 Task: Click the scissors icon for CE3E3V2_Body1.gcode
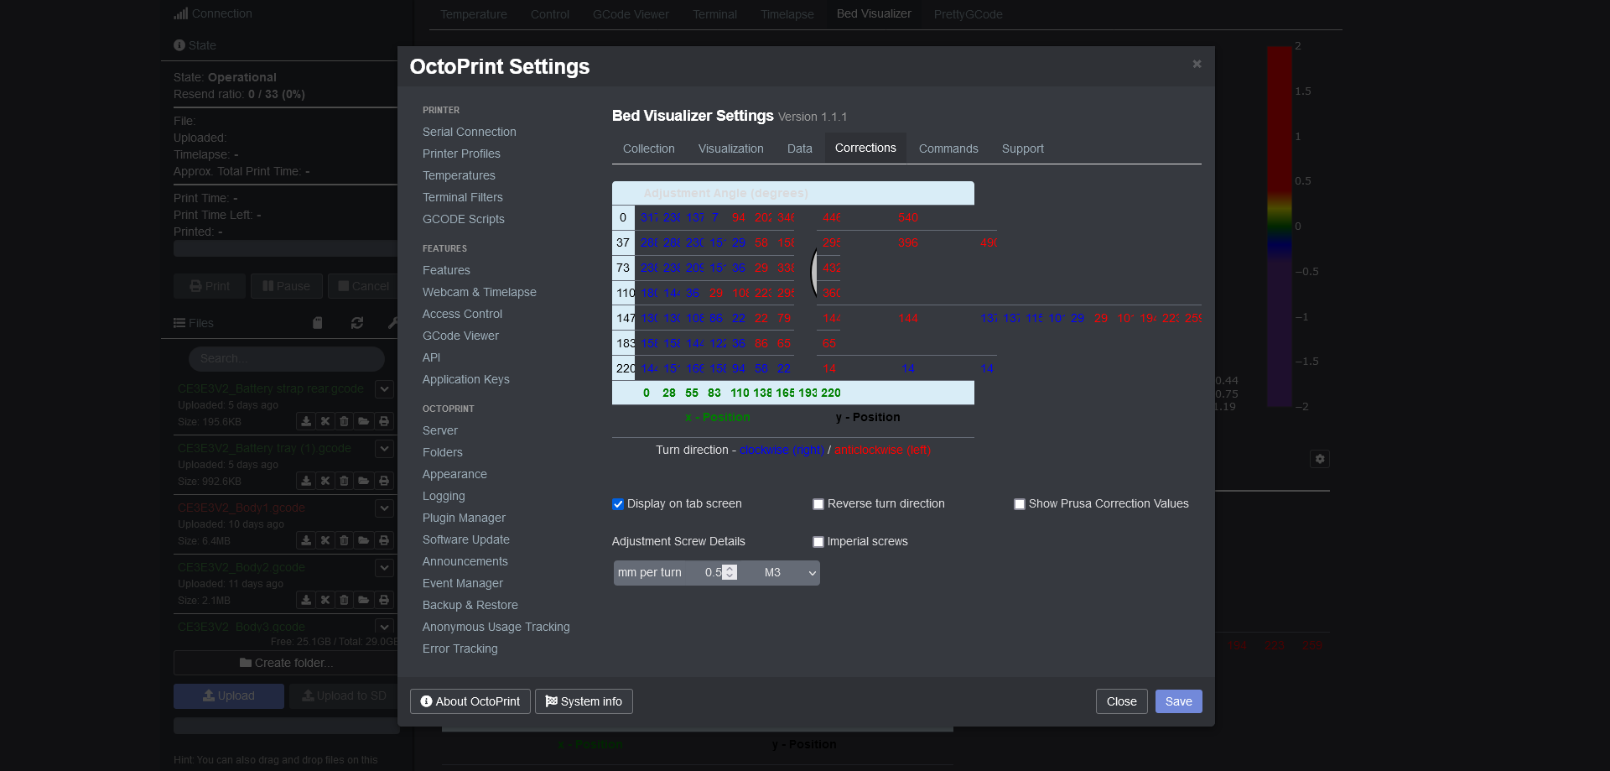[x=325, y=540]
